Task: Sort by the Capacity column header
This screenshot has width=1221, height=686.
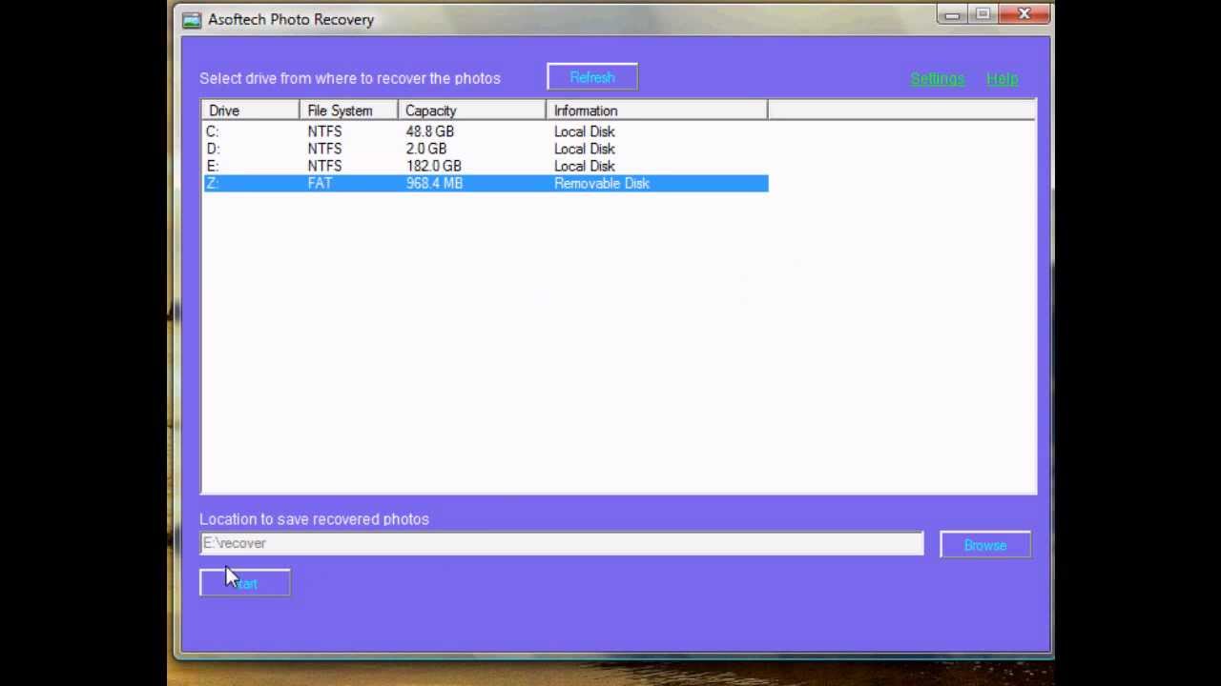Action: 471,111
